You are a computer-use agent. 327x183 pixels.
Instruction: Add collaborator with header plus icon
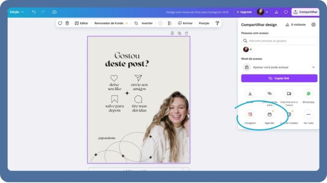coord(267,12)
